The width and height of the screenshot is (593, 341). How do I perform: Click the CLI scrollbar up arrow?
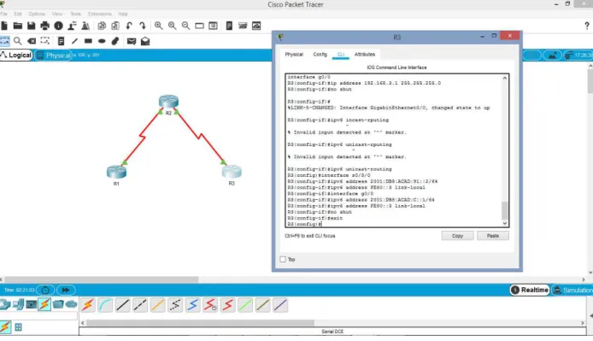coord(504,78)
